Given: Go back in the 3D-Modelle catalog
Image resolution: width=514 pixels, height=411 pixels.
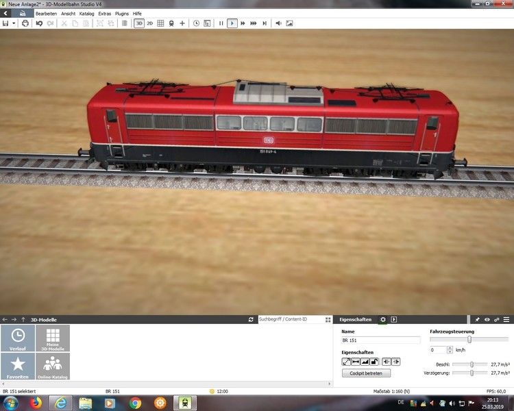Looking at the screenshot, I should click(5, 320).
